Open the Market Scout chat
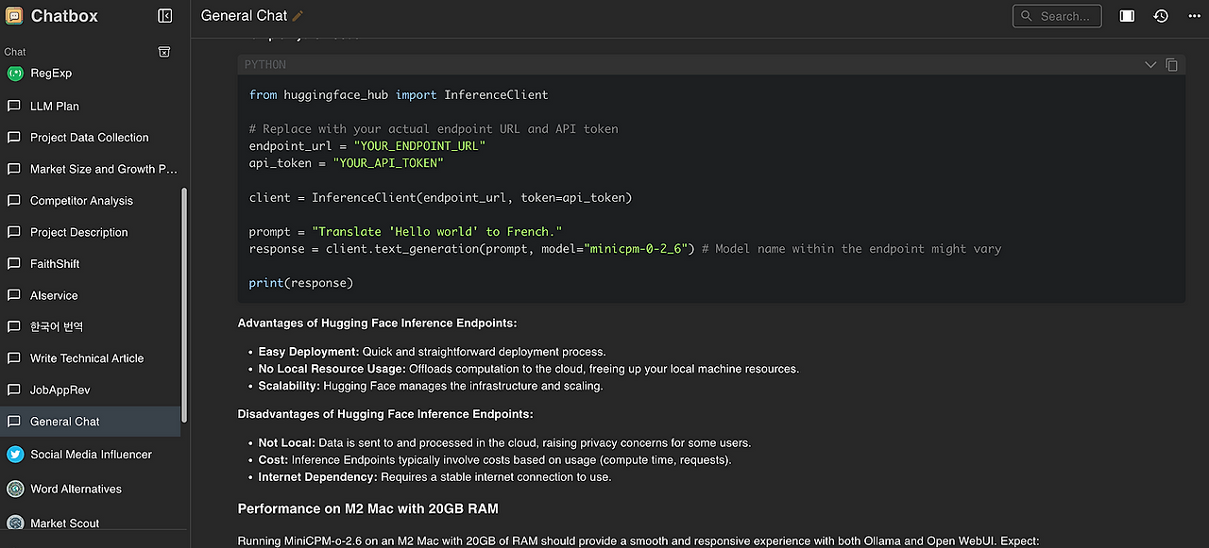The image size is (1209, 548). click(x=91, y=523)
